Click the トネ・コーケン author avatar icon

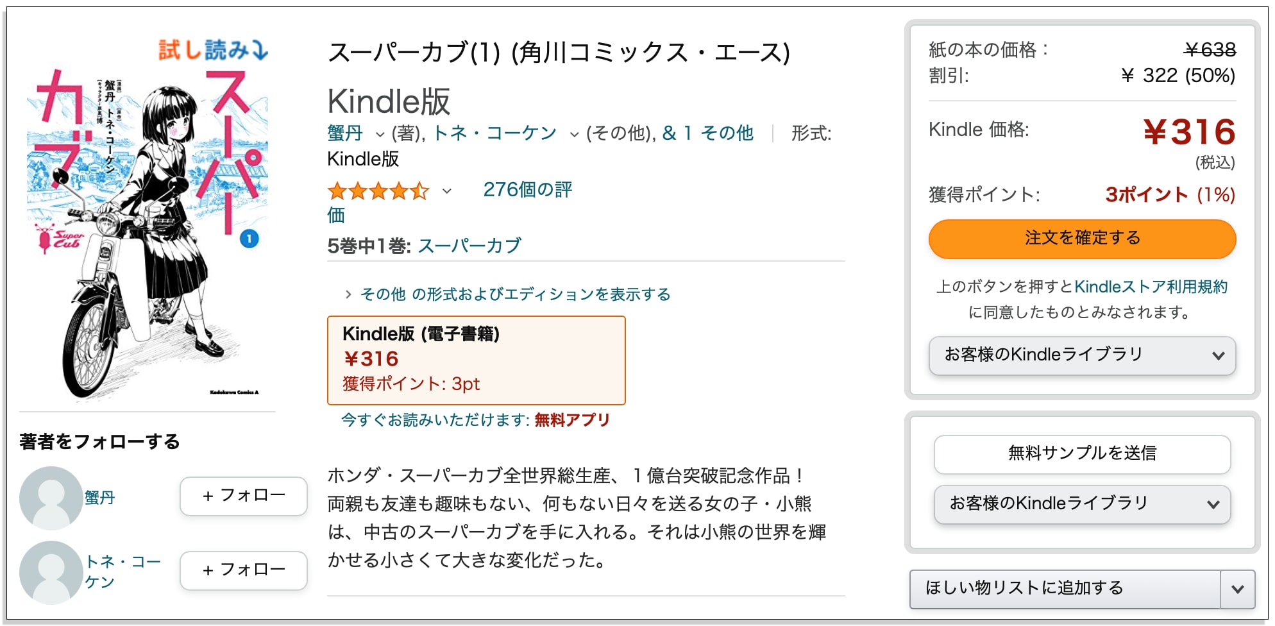[51, 572]
